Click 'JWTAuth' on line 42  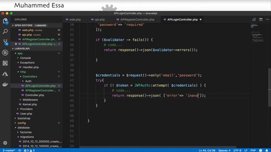tap(141, 85)
